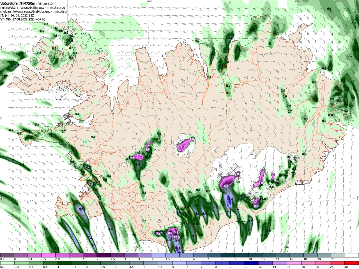Click the 3.5 precipitation value off west coast
The width and height of the screenshot is (359, 269).
(12, 160)
